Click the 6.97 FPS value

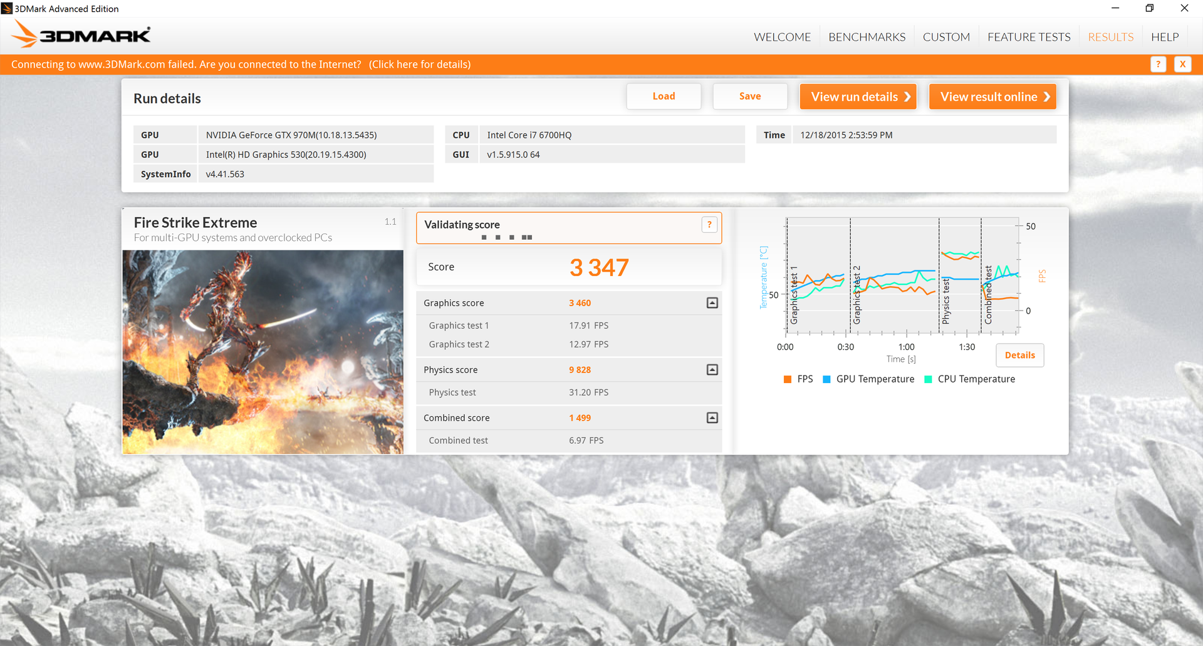(586, 441)
